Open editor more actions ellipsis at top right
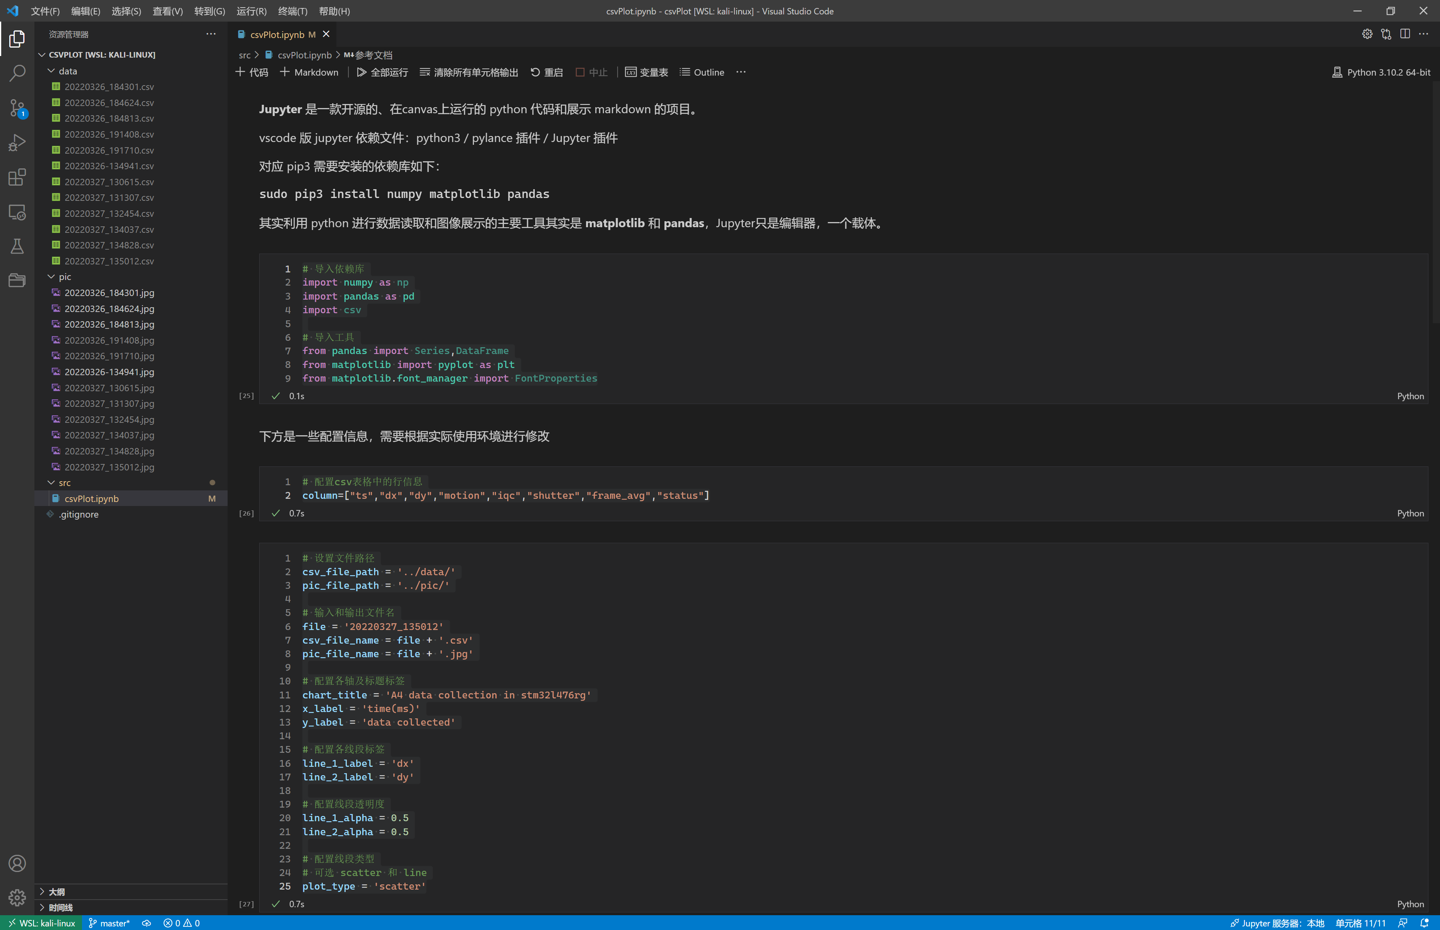 click(1424, 34)
